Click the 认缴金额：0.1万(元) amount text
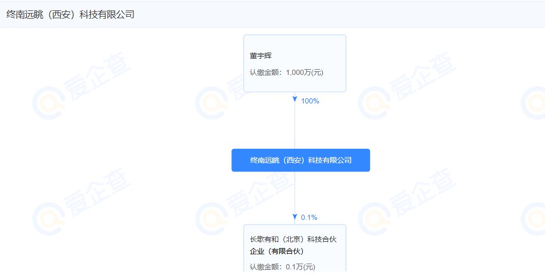Screen dimensions: 545x274 click(282, 267)
